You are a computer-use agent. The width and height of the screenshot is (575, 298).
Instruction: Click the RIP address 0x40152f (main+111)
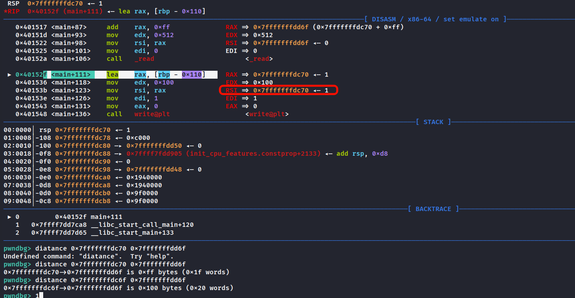pyautogui.click(x=65, y=11)
